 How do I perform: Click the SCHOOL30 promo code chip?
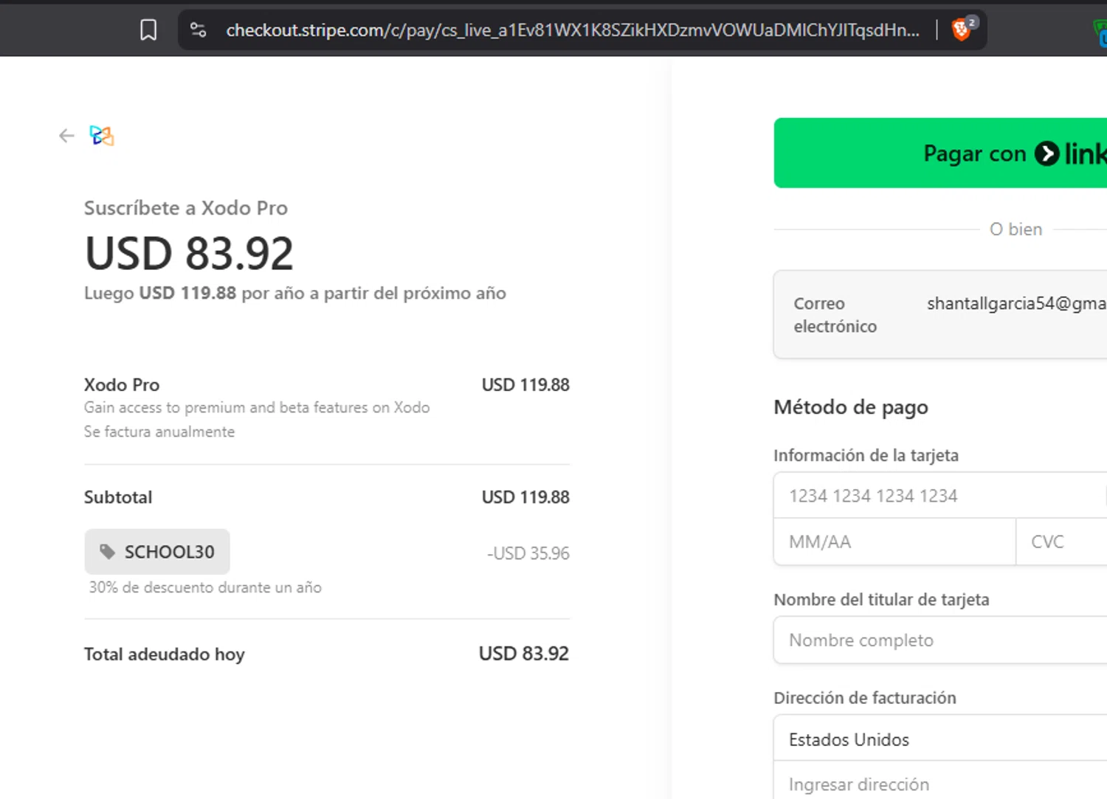coord(157,552)
